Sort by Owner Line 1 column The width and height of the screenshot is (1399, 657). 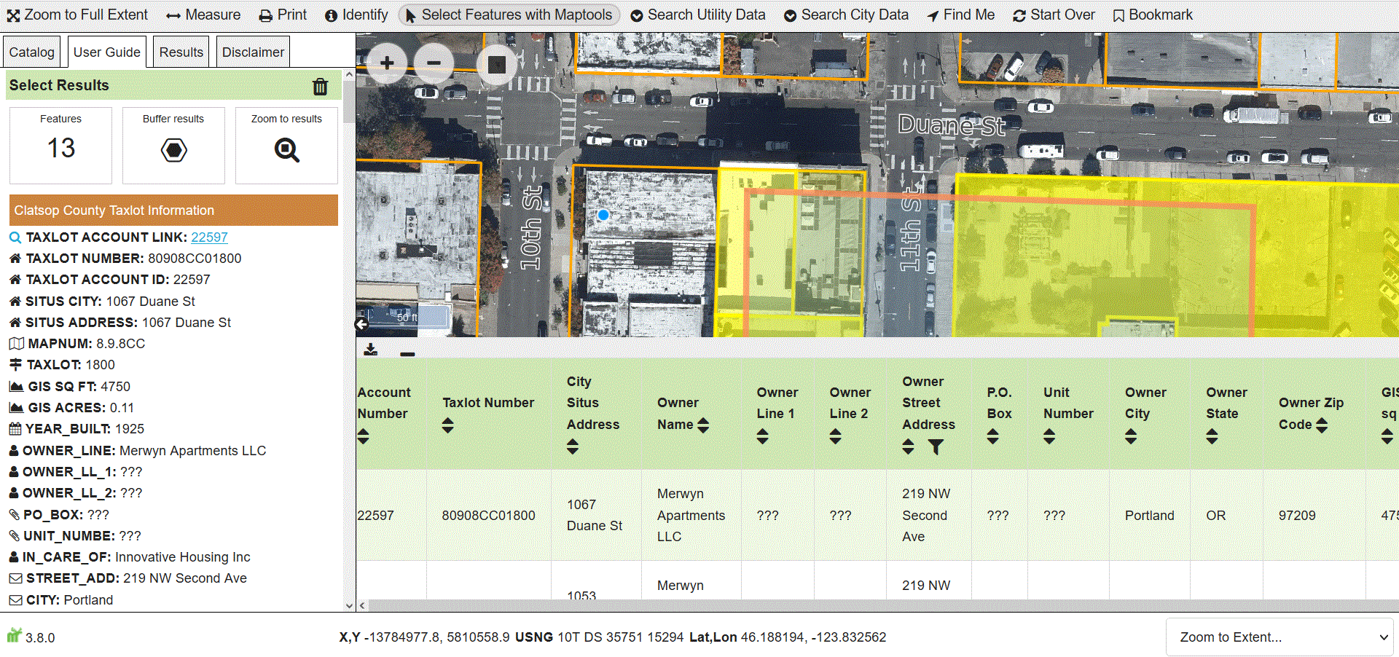point(762,436)
